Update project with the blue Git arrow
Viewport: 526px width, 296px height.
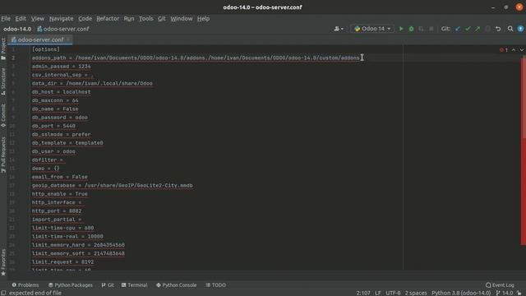[x=458, y=29]
